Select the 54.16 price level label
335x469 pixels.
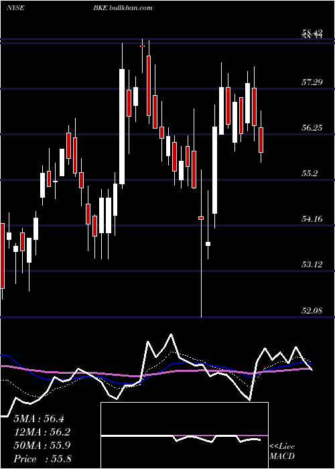coord(312,218)
